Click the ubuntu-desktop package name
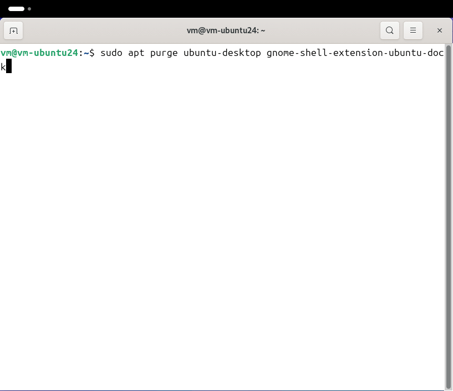Viewport: 453px width, 391px height. click(222, 53)
